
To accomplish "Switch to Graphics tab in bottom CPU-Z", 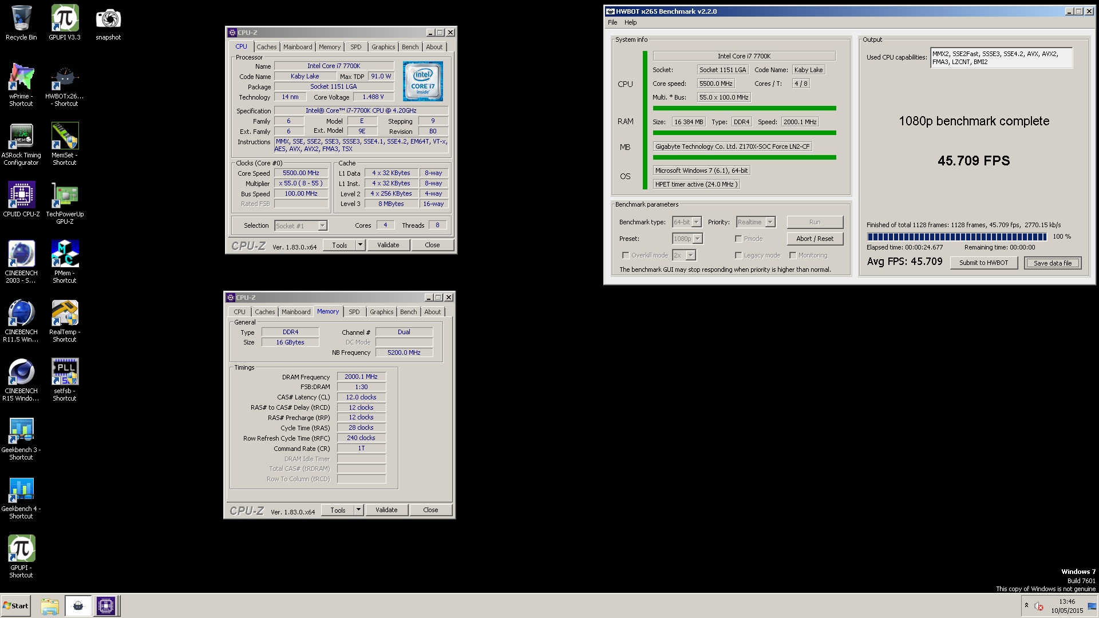I will pyautogui.click(x=382, y=312).
